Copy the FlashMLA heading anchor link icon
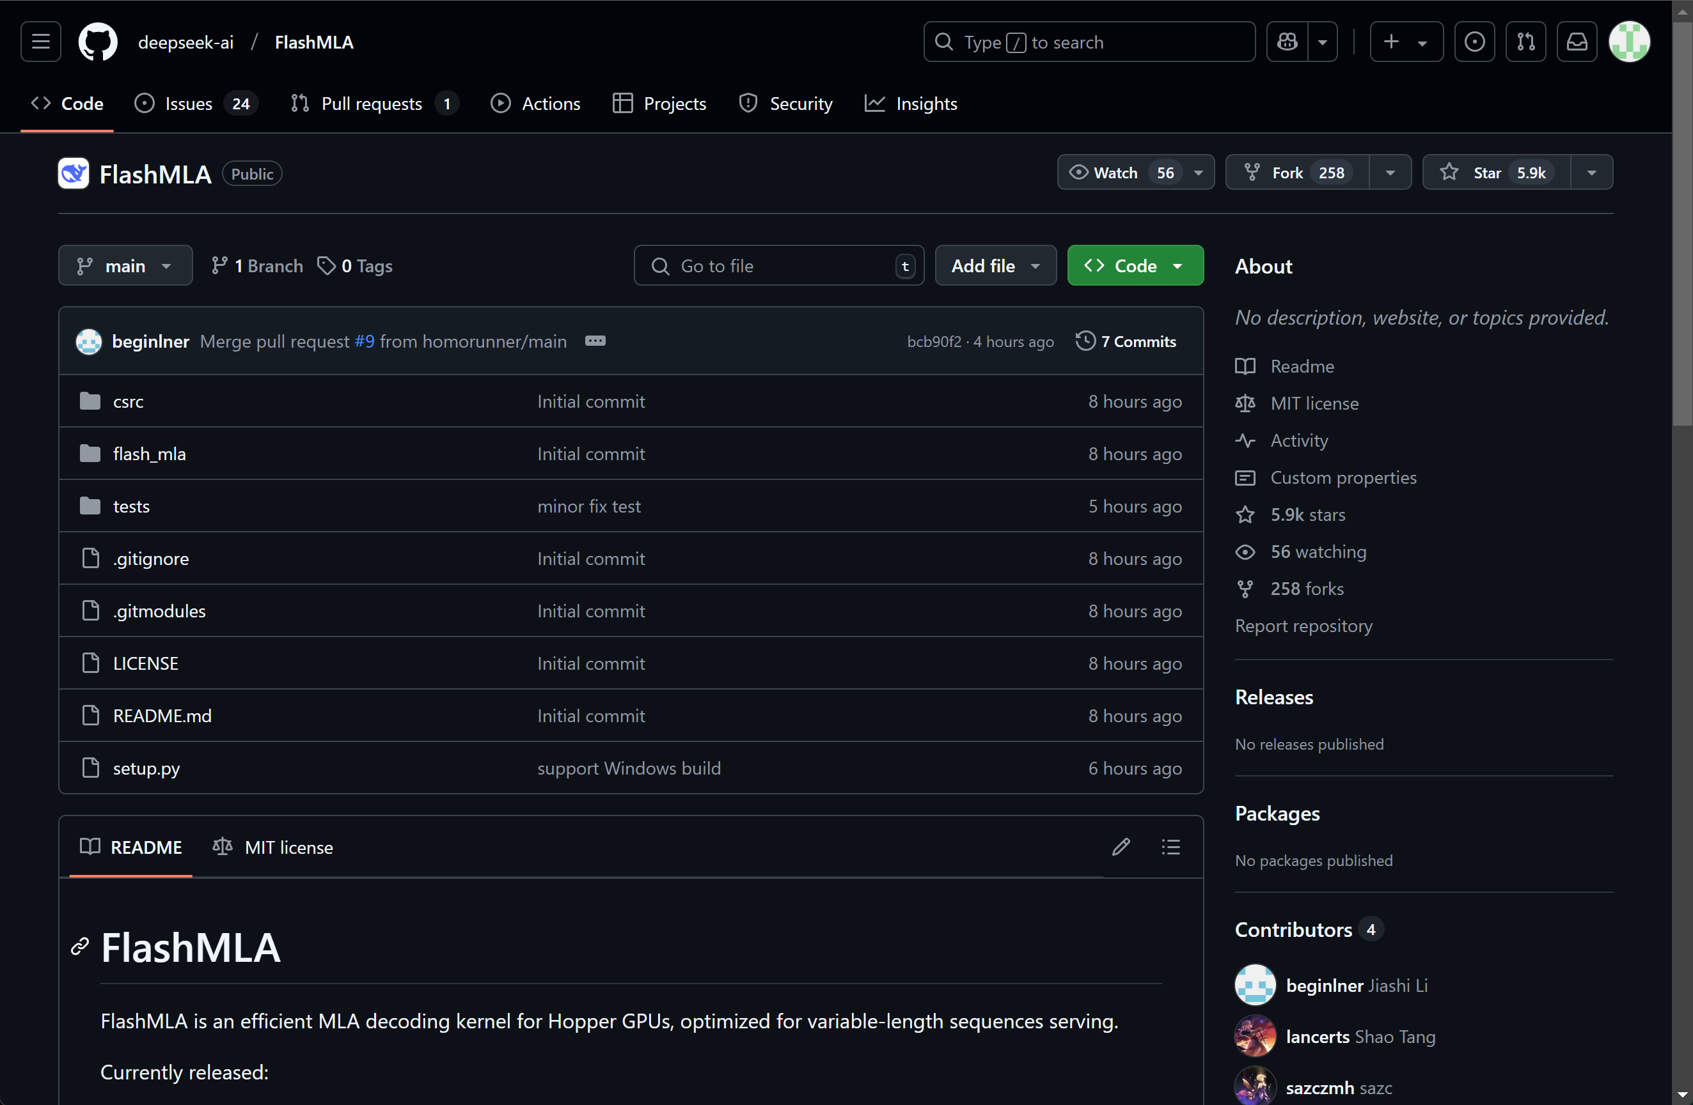Viewport: 1693px width, 1105px height. click(80, 947)
